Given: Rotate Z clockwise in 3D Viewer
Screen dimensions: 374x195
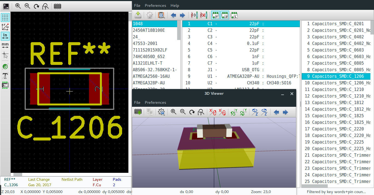Looking at the screenshot, I should tap(255, 112).
